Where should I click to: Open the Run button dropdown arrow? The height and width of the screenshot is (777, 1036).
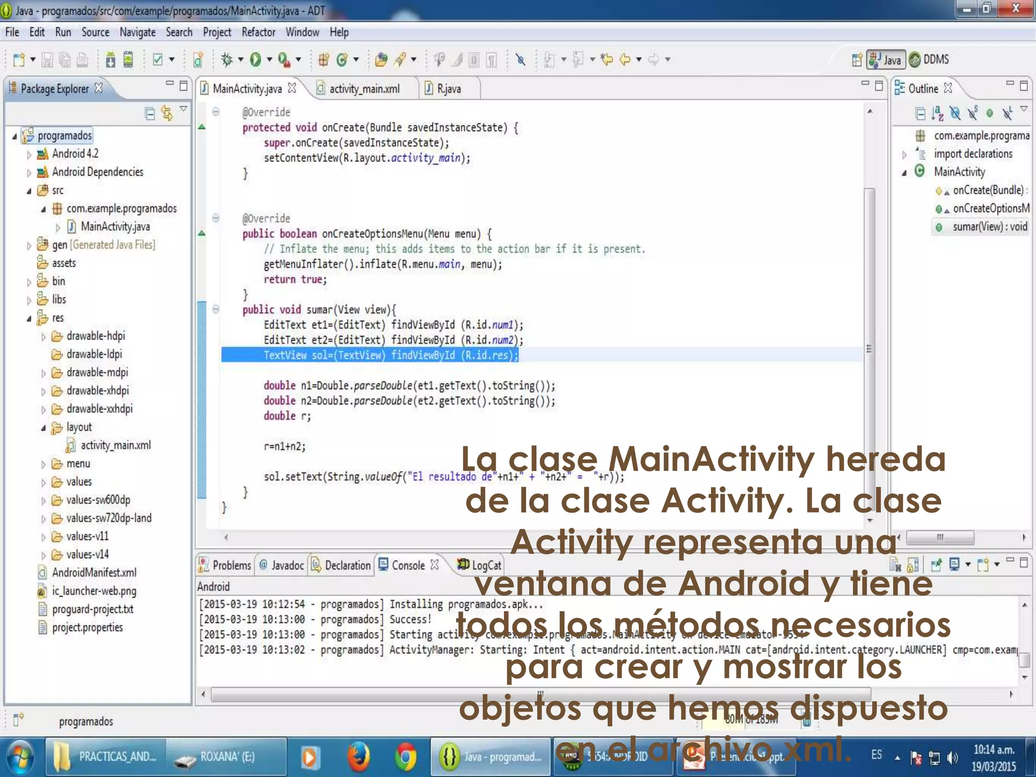click(269, 60)
